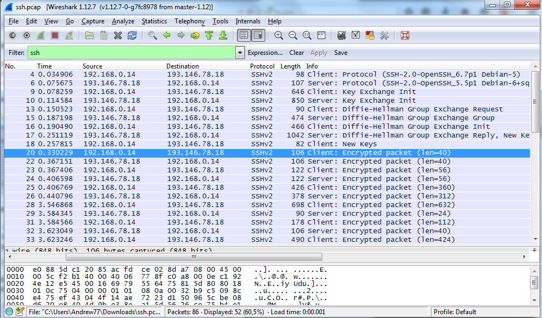Start a new live capture

pyautogui.click(x=41, y=35)
